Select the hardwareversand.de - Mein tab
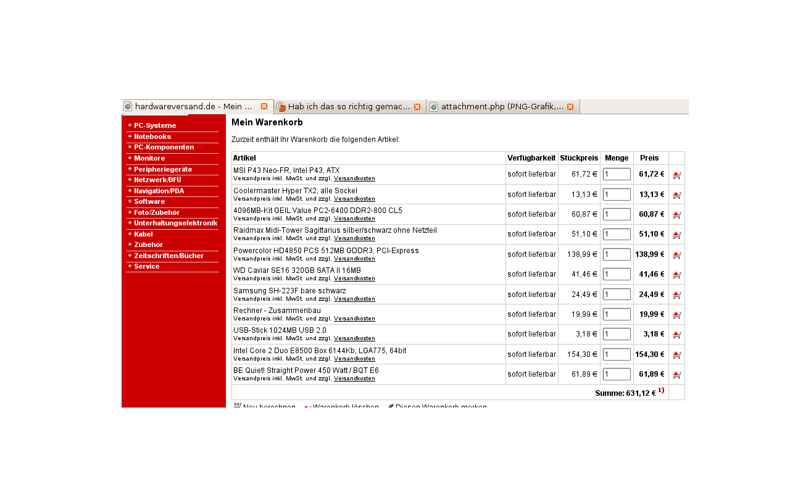Image resolution: width=790 pixels, height=494 pixels. [x=197, y=107]
